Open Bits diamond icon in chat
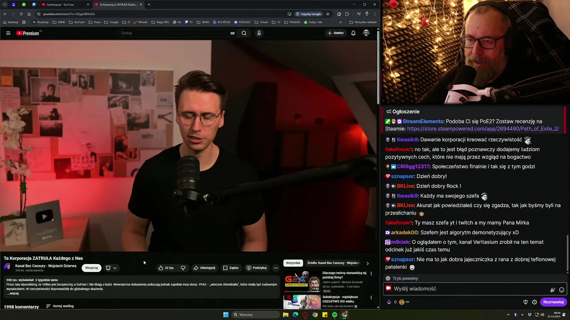The image size is (570, 320). pos(389,302)
